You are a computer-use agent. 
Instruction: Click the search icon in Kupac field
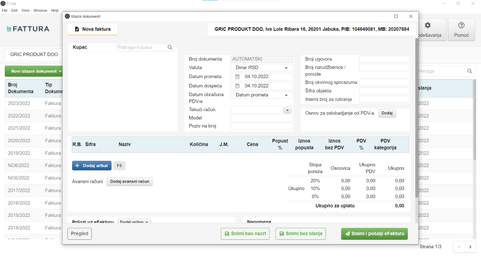click(170, 48)
